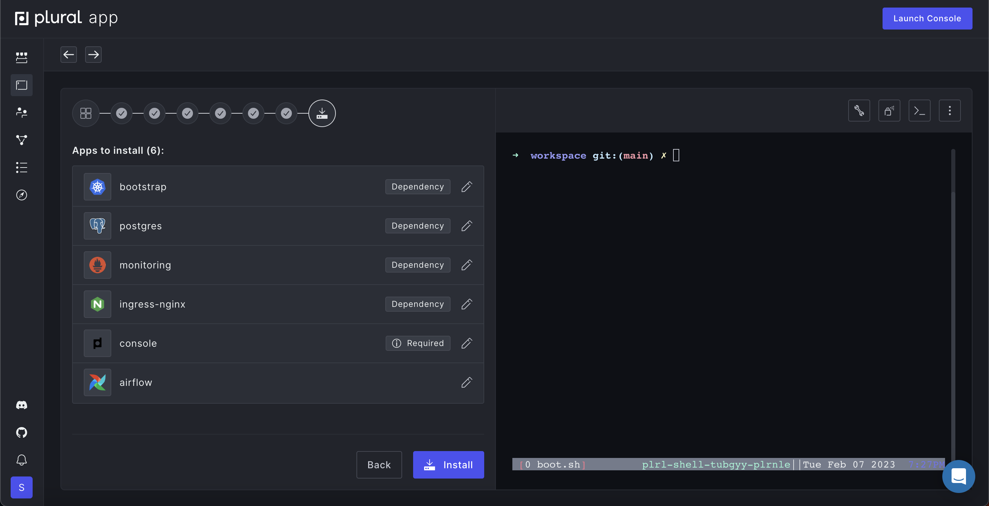Open the three-dot more options menu
Viewport: 989px width, 506px height.
[x=950, y=111]
